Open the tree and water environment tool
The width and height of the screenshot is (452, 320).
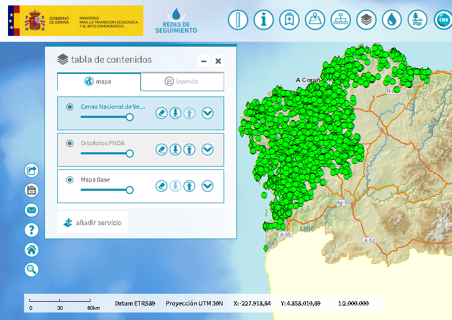(x=417, y=20)
